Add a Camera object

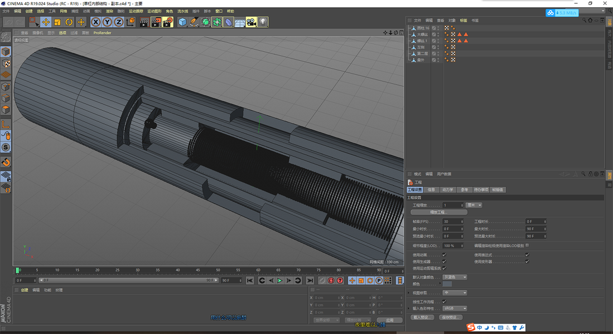click(x=252, y=22)
